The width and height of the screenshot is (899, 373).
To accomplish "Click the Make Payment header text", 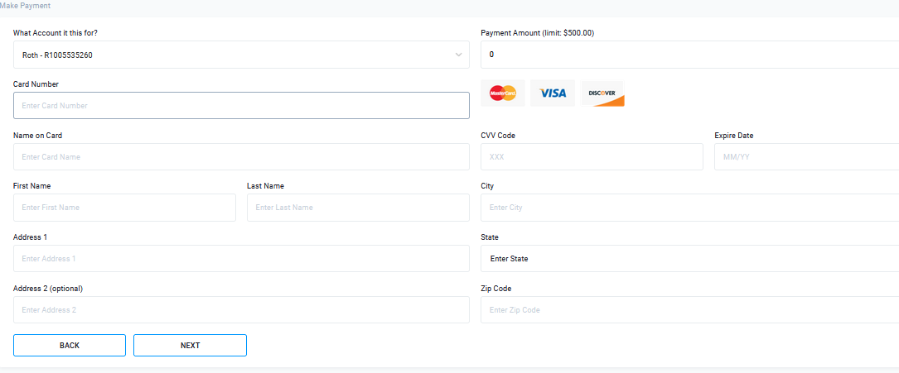I will (25, 6).
